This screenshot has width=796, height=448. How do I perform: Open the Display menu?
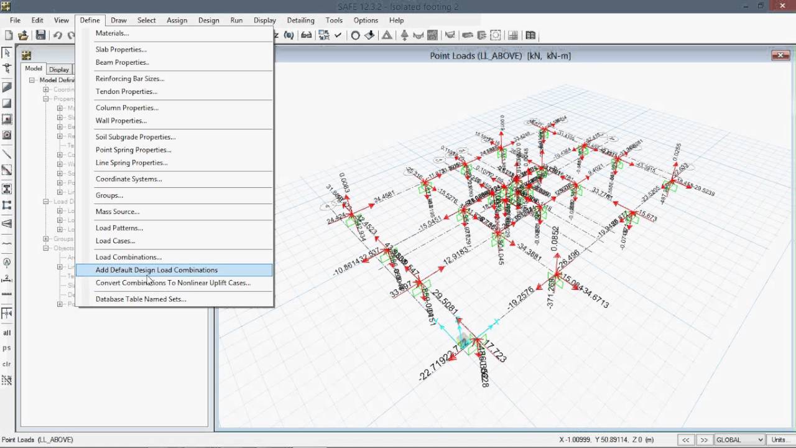(264, 20)
